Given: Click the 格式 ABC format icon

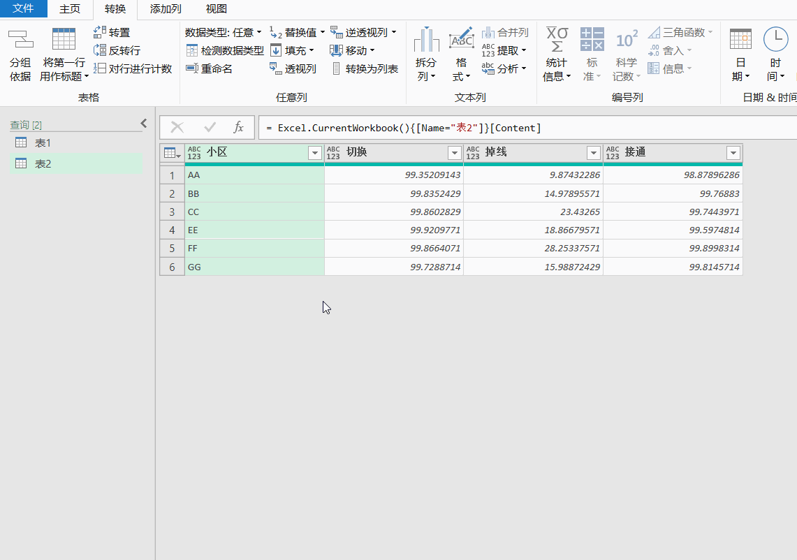Looking at the screenshot, I should (x=462, y=38).
